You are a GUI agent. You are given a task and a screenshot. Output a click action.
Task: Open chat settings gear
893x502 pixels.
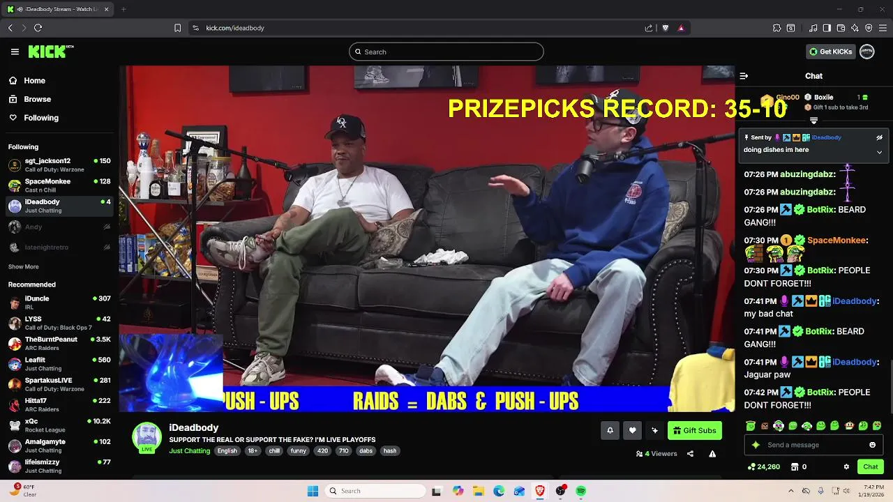pos(846,466)
